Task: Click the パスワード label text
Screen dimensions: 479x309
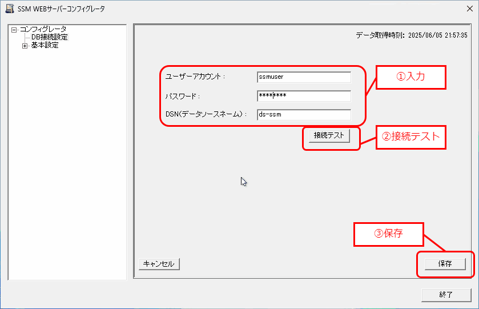Action: click(182, 97)
